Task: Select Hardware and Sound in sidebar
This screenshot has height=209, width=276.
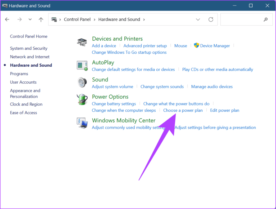Action: pos(31,65)
